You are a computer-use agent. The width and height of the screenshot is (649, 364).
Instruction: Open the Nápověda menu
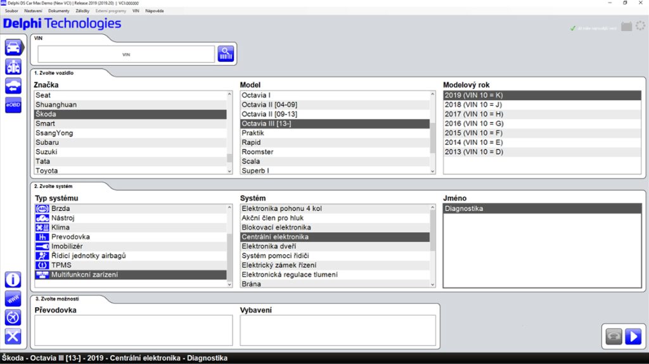point(155,11)
